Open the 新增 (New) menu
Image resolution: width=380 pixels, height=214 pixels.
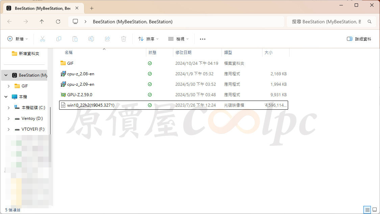click(x=18, y=39)
